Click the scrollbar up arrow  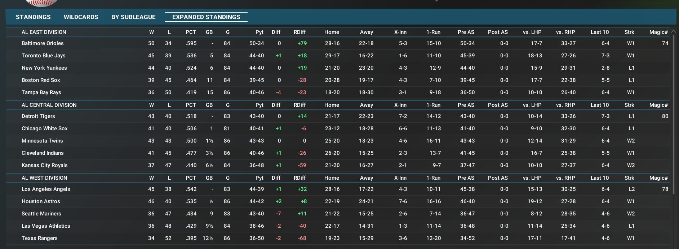click(673, 32)
